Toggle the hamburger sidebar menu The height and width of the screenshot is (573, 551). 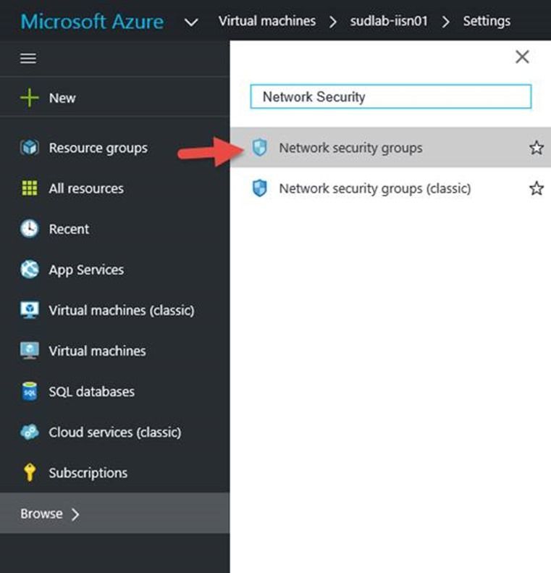28,59
